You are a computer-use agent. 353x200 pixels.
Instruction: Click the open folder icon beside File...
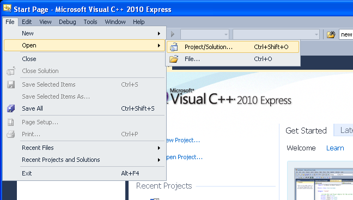(x=174, y=59)
